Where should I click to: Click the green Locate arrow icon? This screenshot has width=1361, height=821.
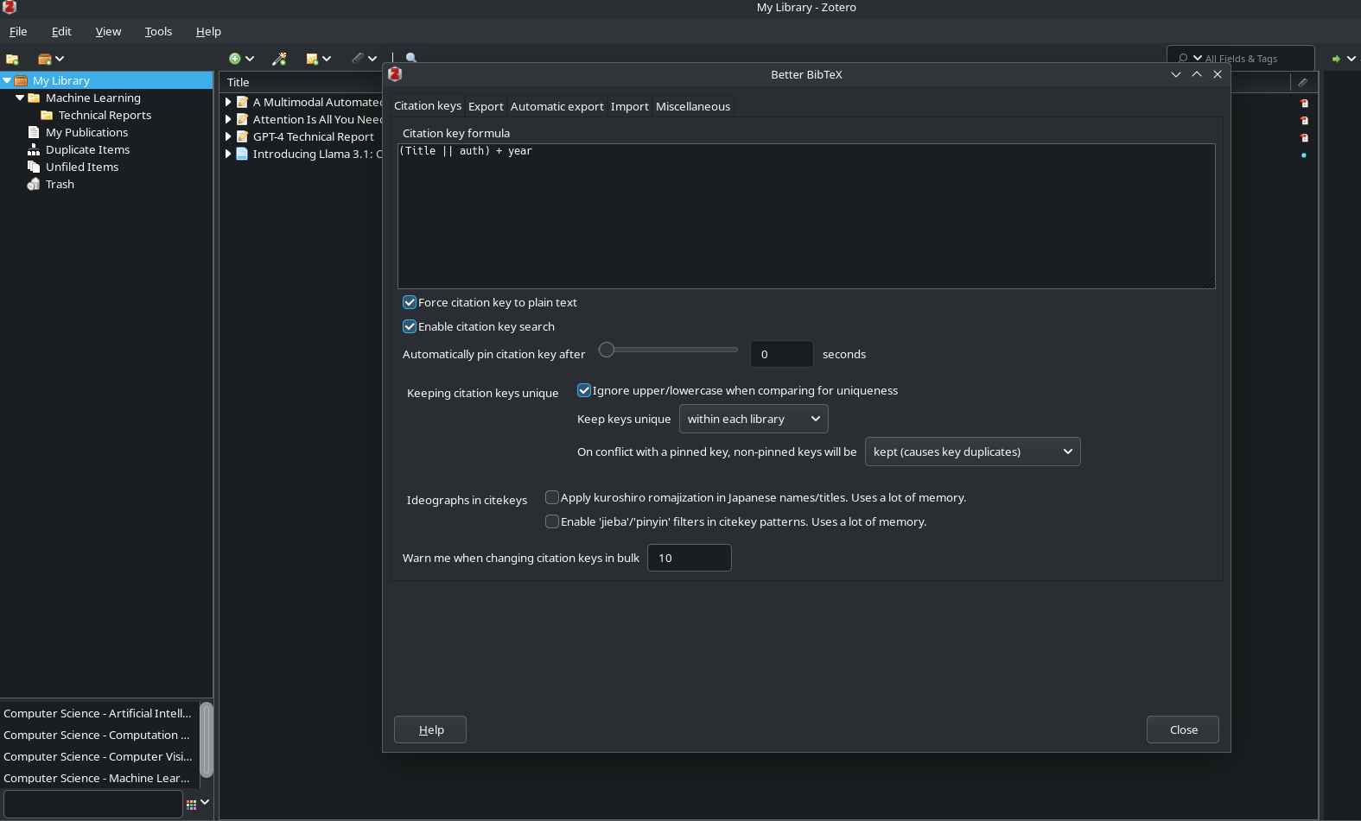pyautogui.click(x=1336, y=59)
